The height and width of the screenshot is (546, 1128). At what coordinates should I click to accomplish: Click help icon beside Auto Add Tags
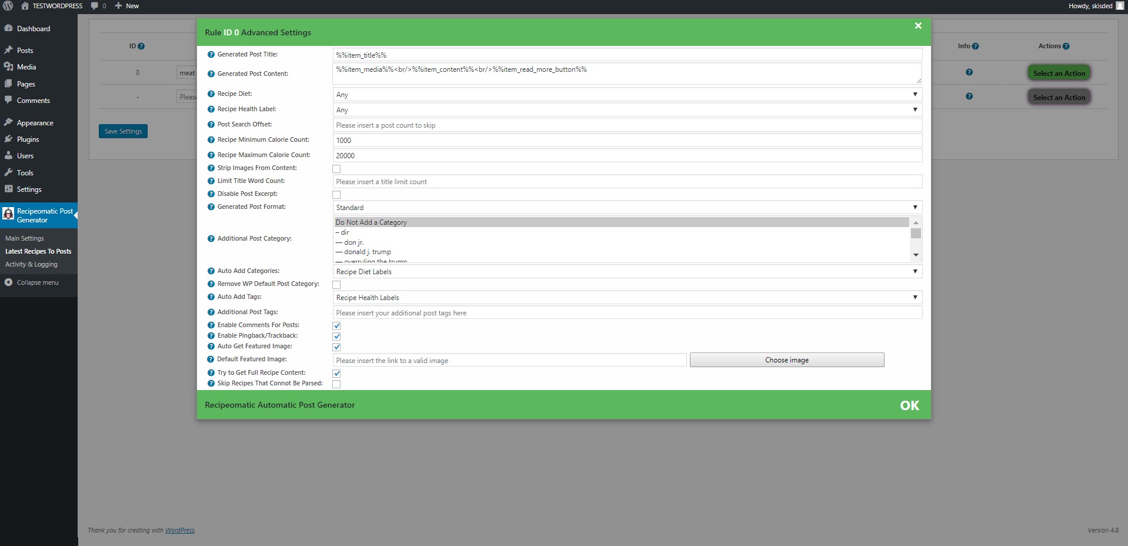[x=211, y=297]
